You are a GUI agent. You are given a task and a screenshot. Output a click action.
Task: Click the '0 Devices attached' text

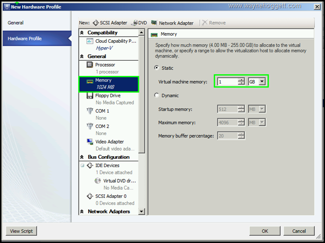(115, 203)
